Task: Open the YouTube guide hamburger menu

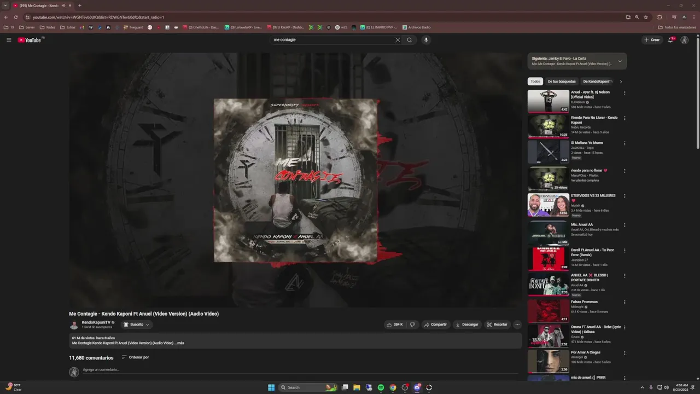Action: point(9,40)
